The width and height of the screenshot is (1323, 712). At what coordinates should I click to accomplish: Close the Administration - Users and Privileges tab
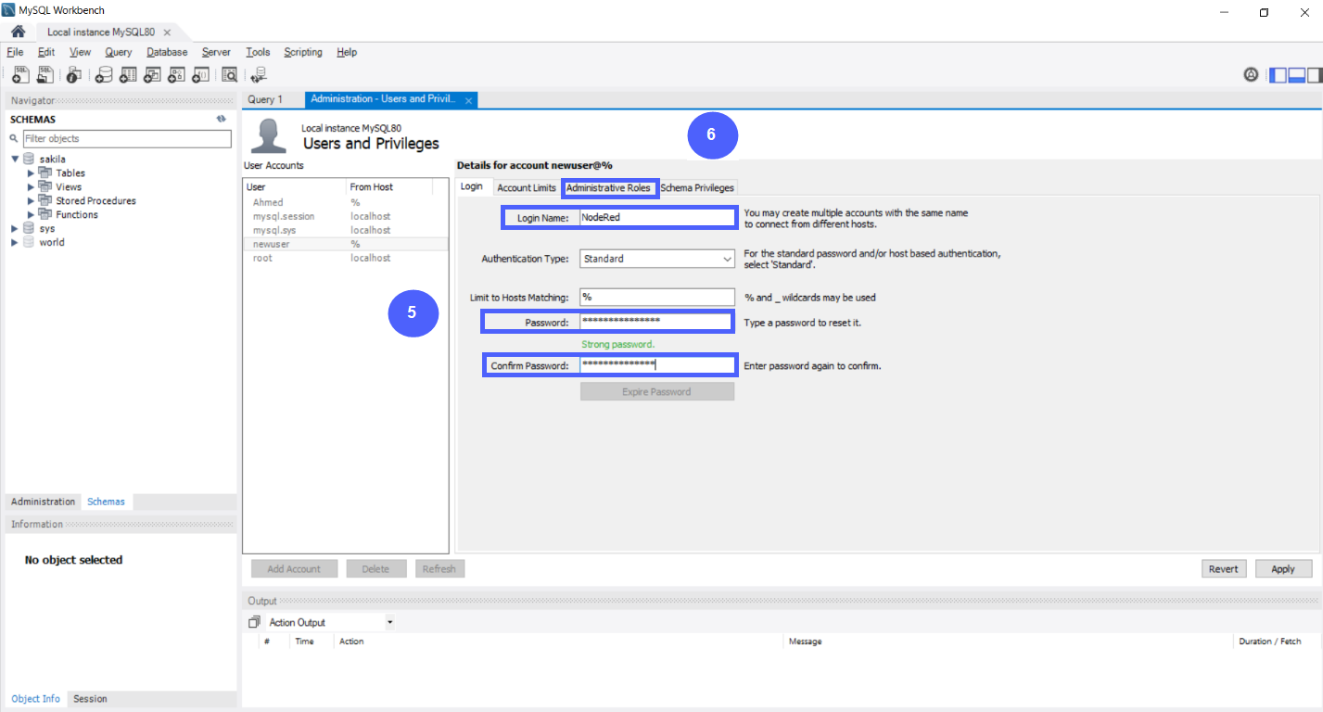point(468,100)
